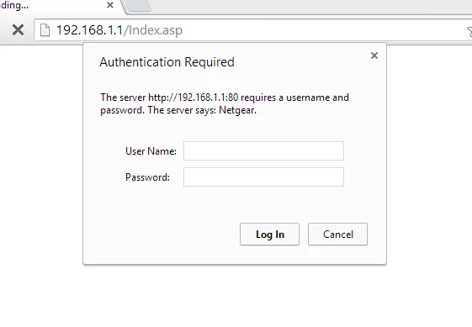The height and width of the screenshot is (327, 472).
Task: Close the Authentication Required dialog
Action: pos(374,55)
